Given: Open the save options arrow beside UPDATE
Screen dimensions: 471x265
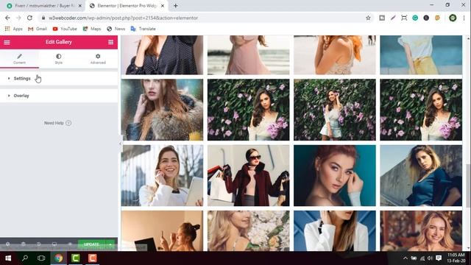Looking at the screenshot, I should pyautogui.click(x=110, y=244).
